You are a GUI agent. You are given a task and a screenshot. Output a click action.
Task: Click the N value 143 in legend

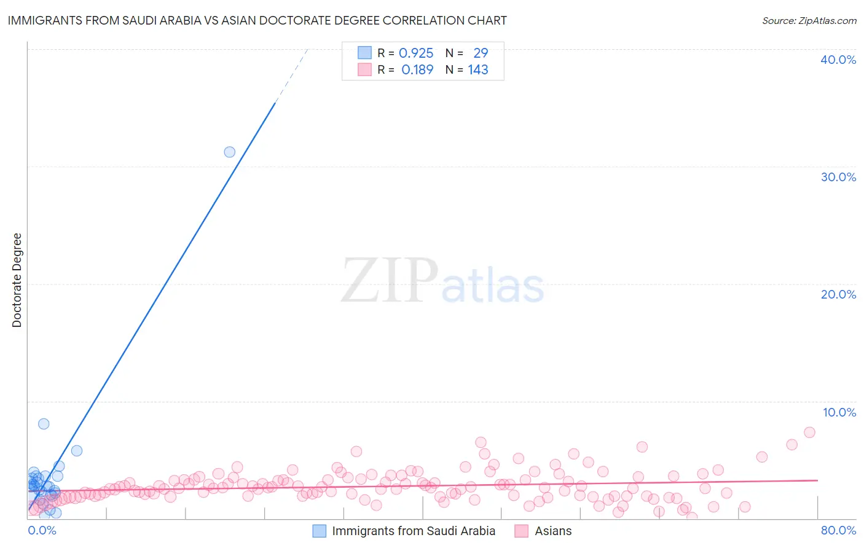point(478,69)
